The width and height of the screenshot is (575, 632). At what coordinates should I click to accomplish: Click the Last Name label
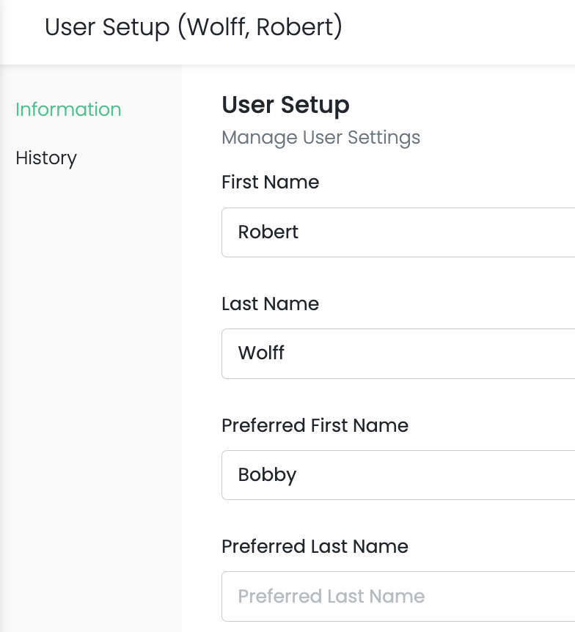point(270,304)
